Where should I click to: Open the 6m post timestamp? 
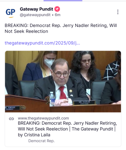(58, 15)
